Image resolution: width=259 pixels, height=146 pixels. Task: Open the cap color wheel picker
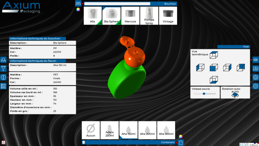[x=78, y=10]
